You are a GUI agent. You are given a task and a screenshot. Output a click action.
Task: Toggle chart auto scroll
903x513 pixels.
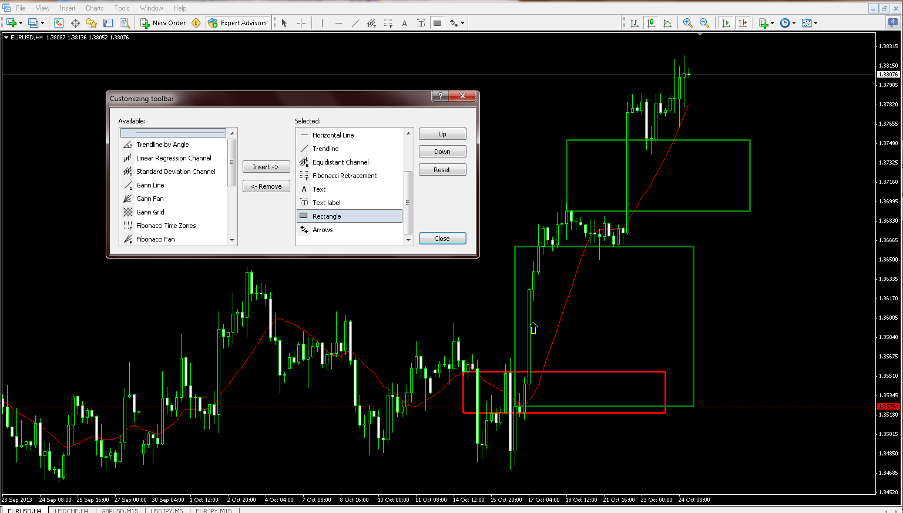click(x=726, y=23)
